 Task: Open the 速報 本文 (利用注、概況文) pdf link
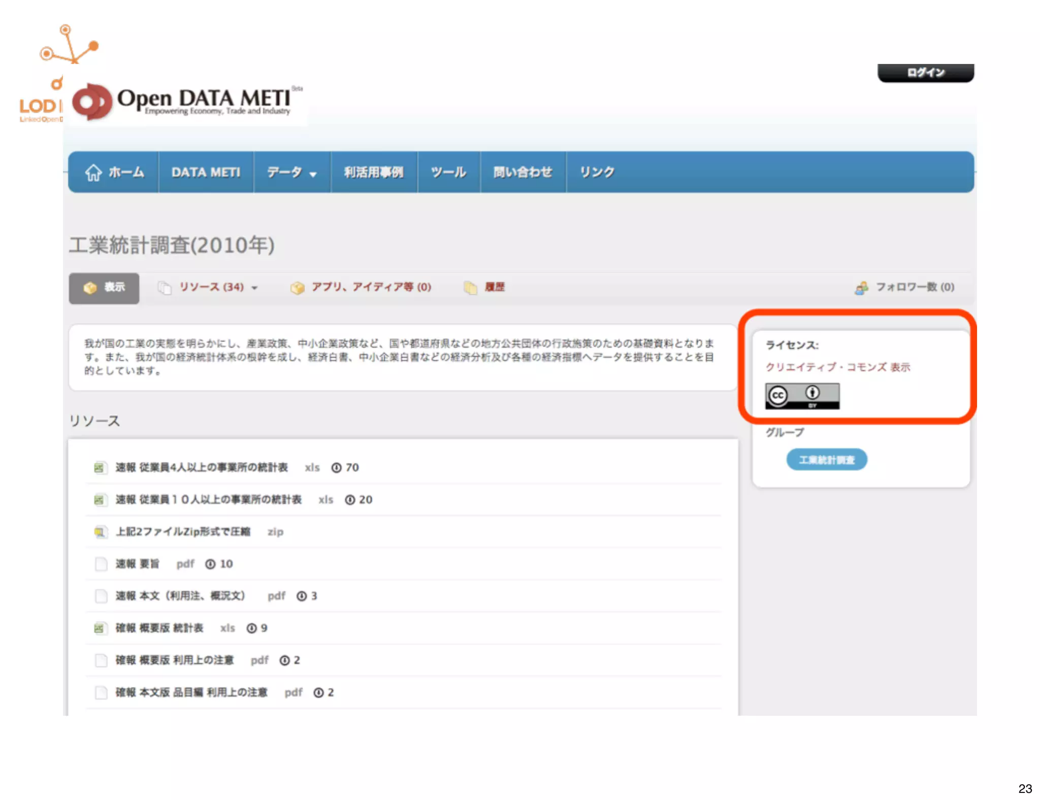(x=180, y=596)
